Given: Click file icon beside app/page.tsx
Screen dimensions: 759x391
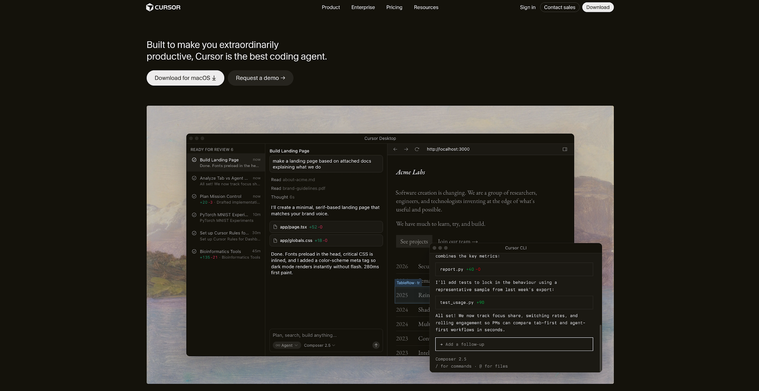Looking at the screenshot, I should point(275,227).
